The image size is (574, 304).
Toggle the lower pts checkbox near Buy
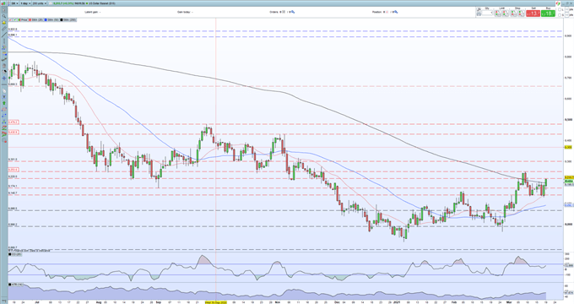coord(560,15)
